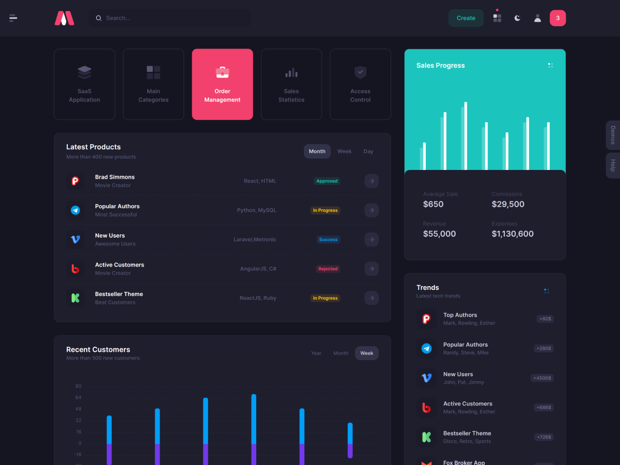Open the Sales Statistics category tile

(291, 84)
